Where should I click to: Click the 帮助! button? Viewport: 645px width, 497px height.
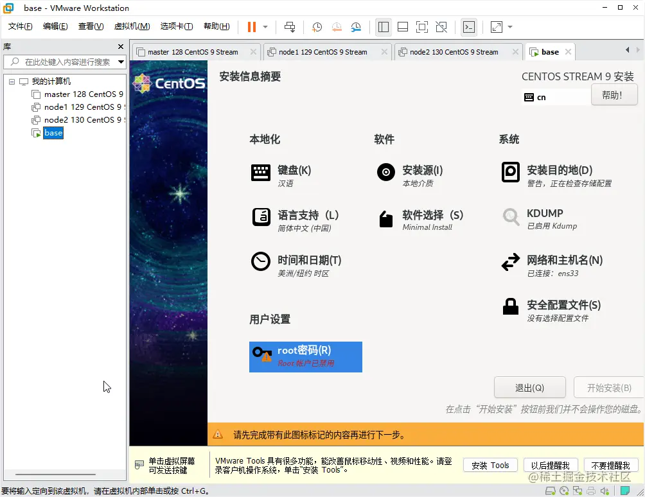click(x=614, y=95)
